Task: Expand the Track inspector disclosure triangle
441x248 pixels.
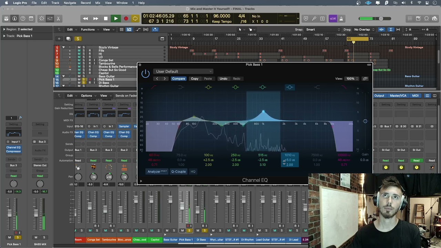Action: (x=4, y=36)
